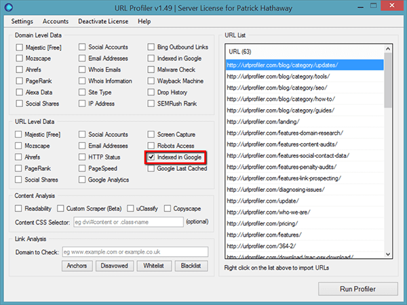Enable domain-level Social Accounts checkbox
This screenshot has height=305, width=407.
point(82,47)
